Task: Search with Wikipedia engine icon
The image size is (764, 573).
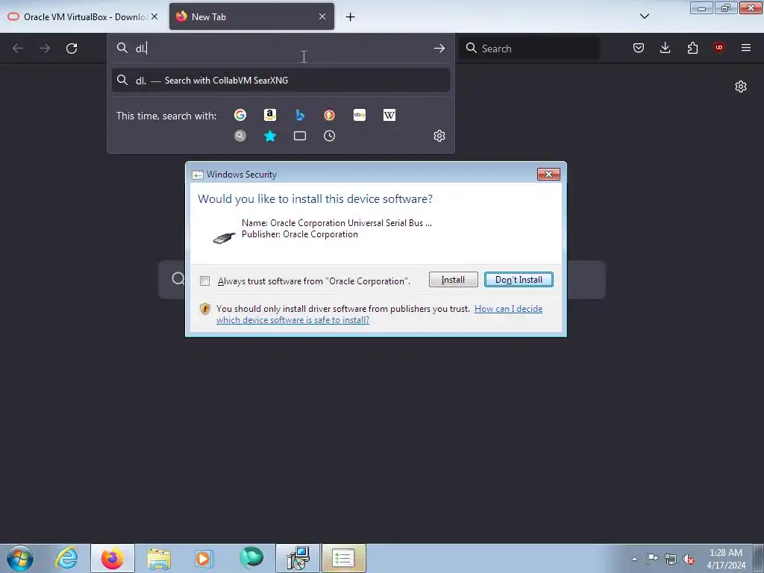Action: coord(389,115)
